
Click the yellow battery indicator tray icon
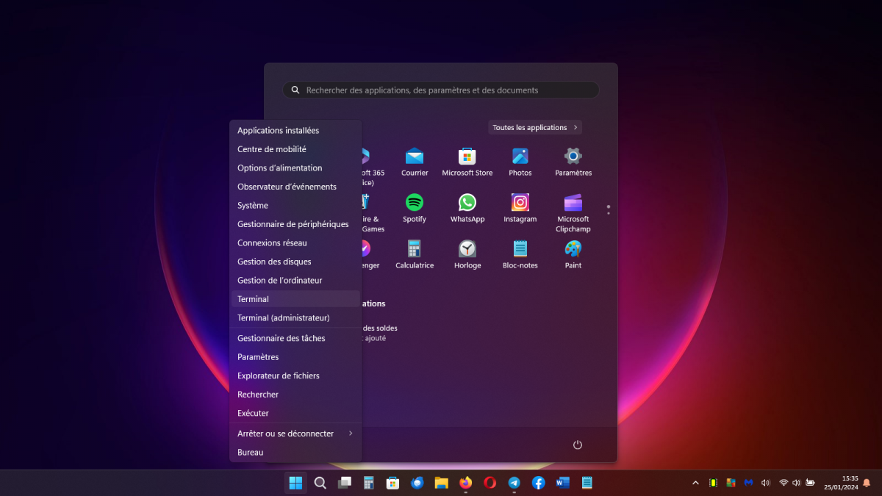[713, 483]
